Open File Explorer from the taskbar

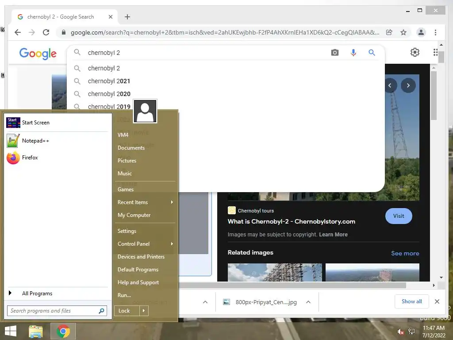pyautogui.click(x=36, y=331)
